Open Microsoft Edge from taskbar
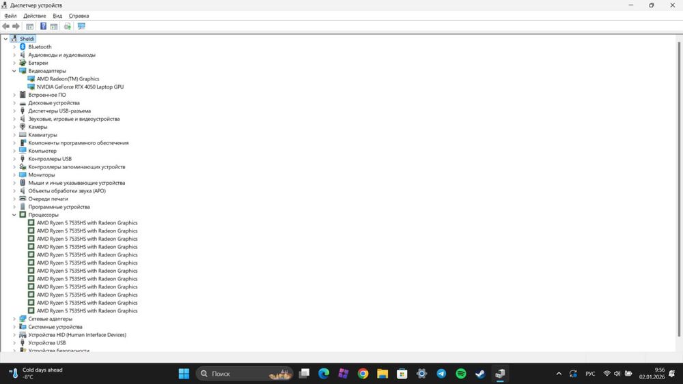The width and height of the screenshot is (683, 384). coord(324,374)
